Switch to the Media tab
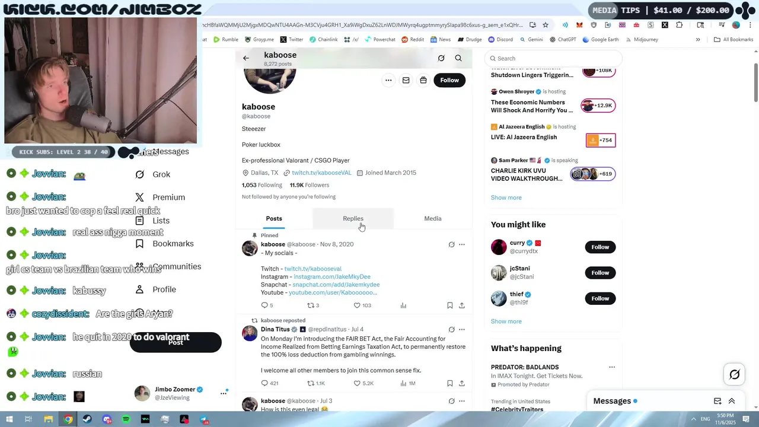The width and height of the screenshot is (759, 427). [x=433, y=218]
